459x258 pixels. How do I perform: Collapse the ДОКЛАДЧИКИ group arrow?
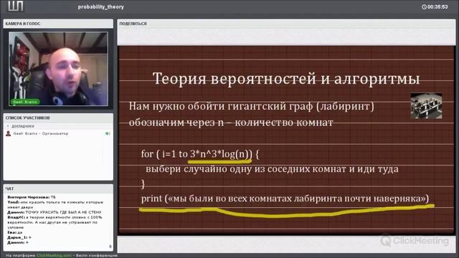coord(8,126)
